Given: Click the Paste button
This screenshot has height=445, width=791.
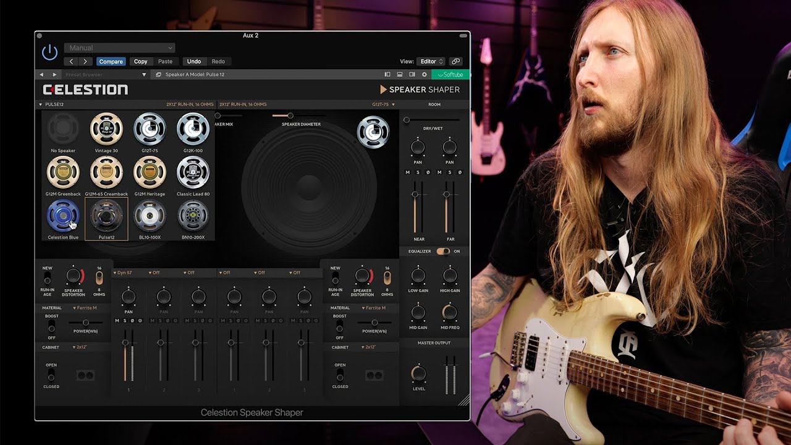Looking at the screenshot, I should tap(165, 61).
